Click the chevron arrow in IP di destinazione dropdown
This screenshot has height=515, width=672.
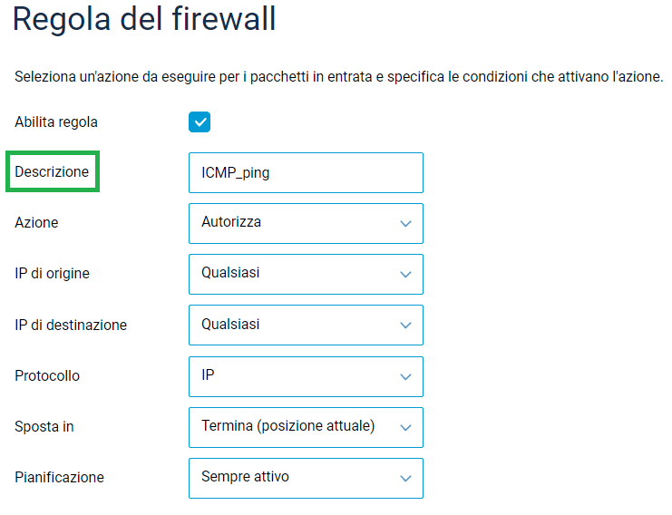[405, 325]
